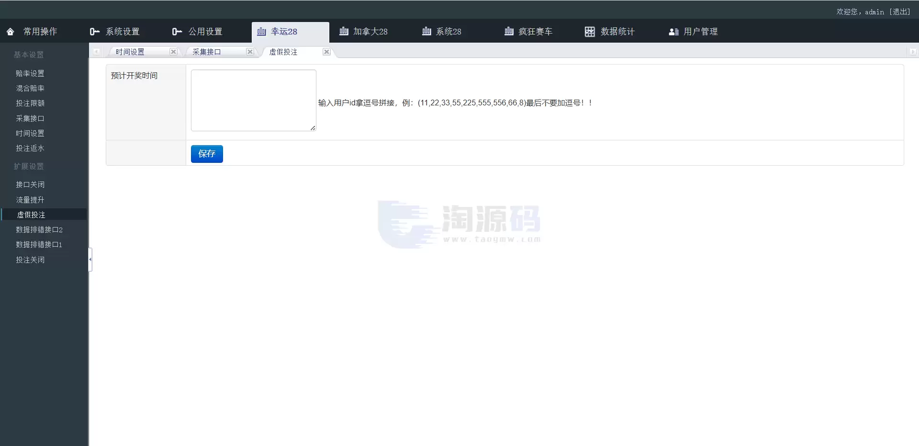
Task: Open 接口关闭 in the sidebar
Action: point(30,184)
